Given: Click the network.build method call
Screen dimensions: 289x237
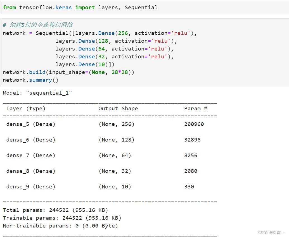Looking at the screenshot, I should click(31, 72).
